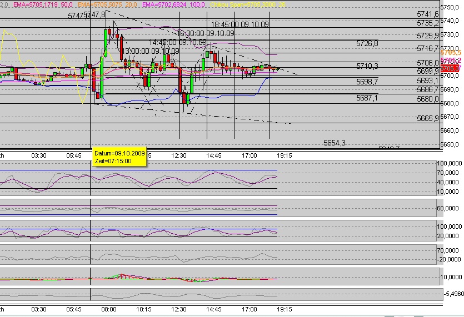
Task: Click the orange 5705,5 price tag
Action: [451, 53]
